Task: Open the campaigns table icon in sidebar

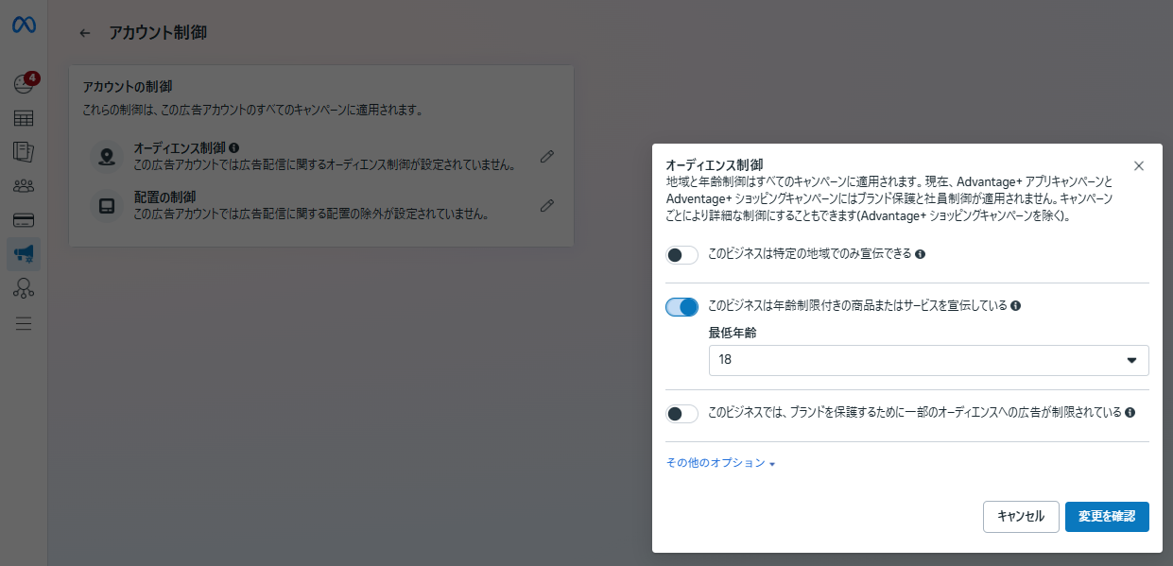Action: [24, 119]
